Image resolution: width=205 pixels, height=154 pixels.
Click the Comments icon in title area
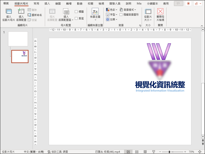coord(178,4)
